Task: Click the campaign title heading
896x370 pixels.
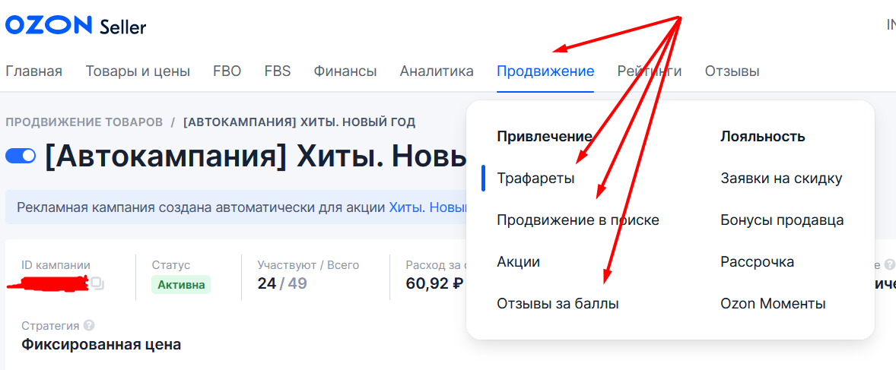Action: 256,156
